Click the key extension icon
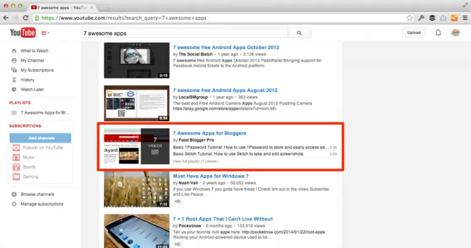 point(421,18)
